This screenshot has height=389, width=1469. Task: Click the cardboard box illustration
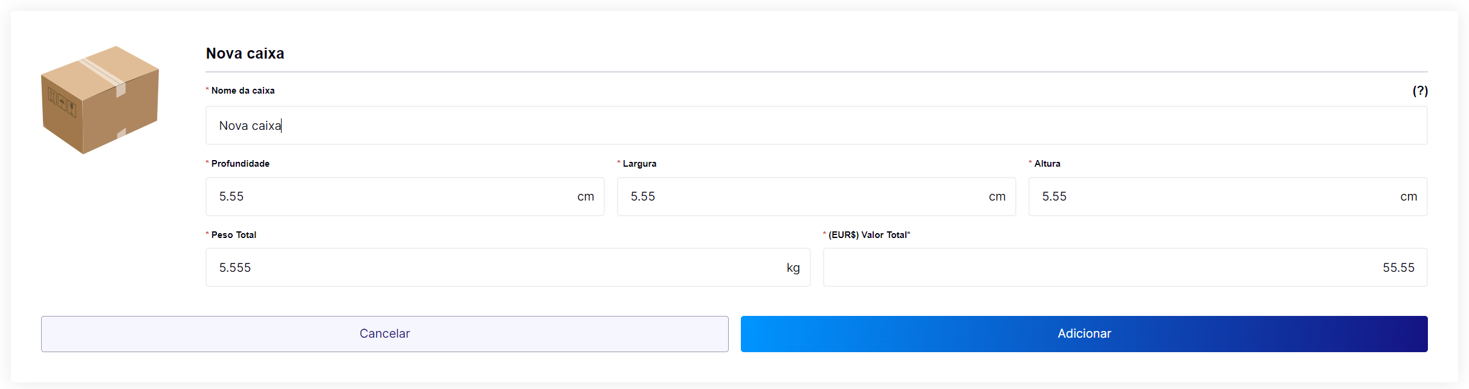(x=100, y=100)
